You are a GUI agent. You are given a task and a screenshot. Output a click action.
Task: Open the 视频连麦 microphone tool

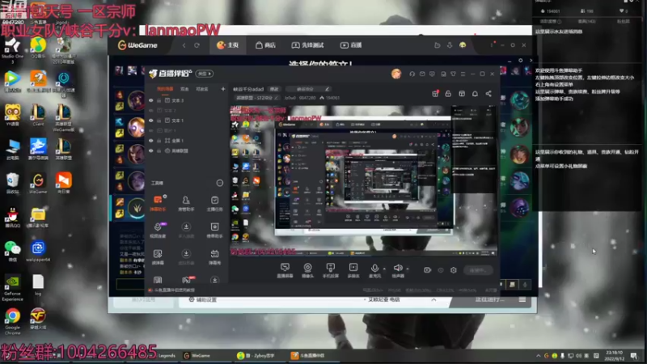point(158,230)
